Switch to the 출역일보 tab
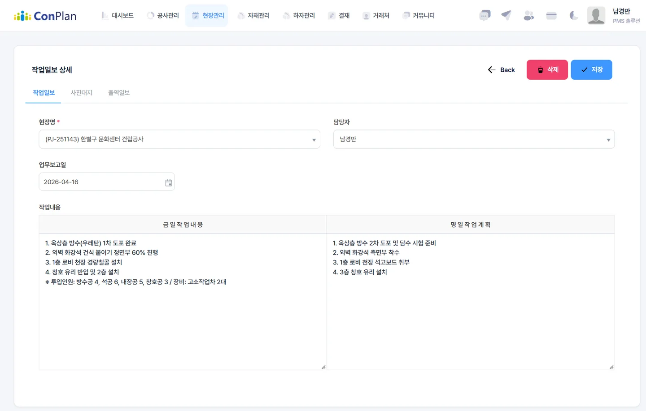The width and height of the screenshot is (646, 411). point(119,93)
